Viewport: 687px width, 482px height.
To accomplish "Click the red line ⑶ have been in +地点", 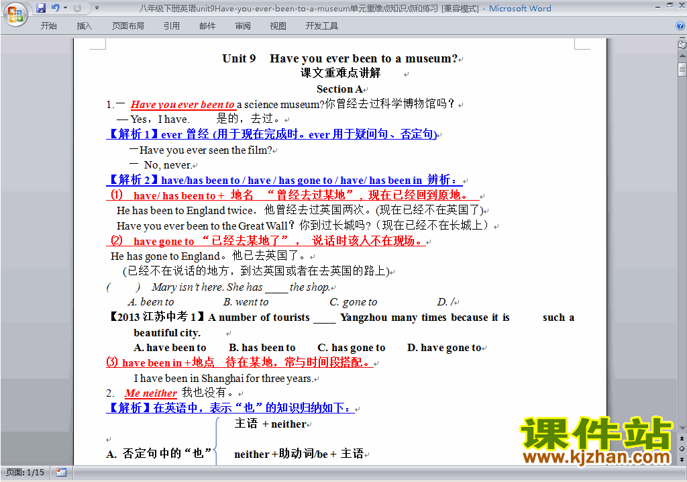I will (x=239, y=363).
